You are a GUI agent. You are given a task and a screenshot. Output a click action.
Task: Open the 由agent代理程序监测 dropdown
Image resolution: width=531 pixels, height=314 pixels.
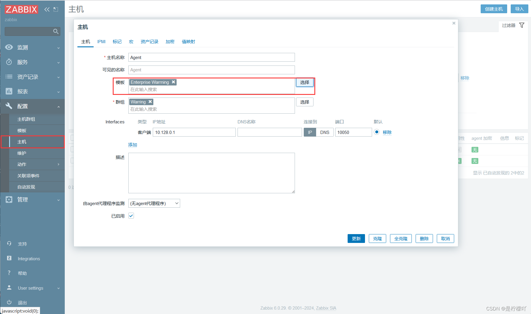click(154, 203)
